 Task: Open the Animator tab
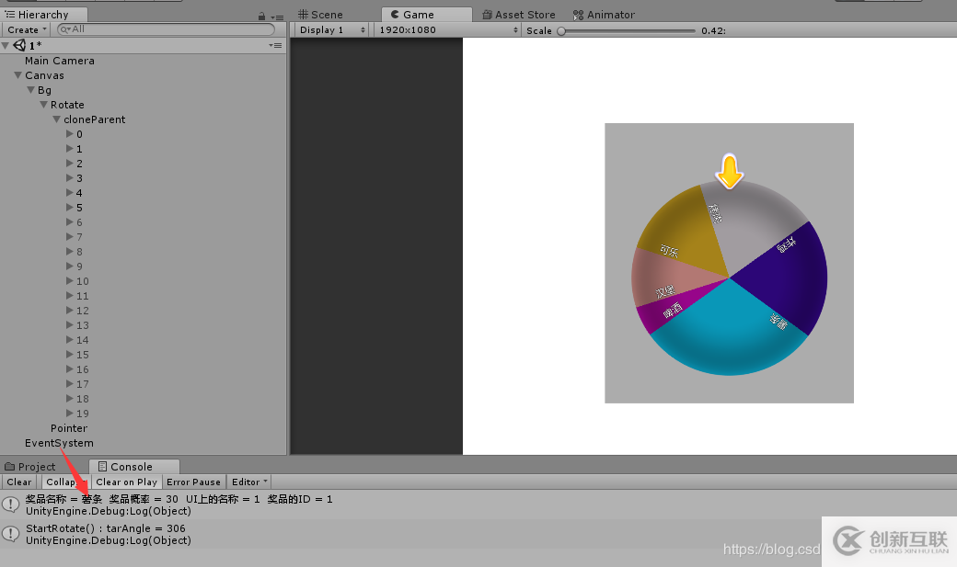tap(604, 15)
